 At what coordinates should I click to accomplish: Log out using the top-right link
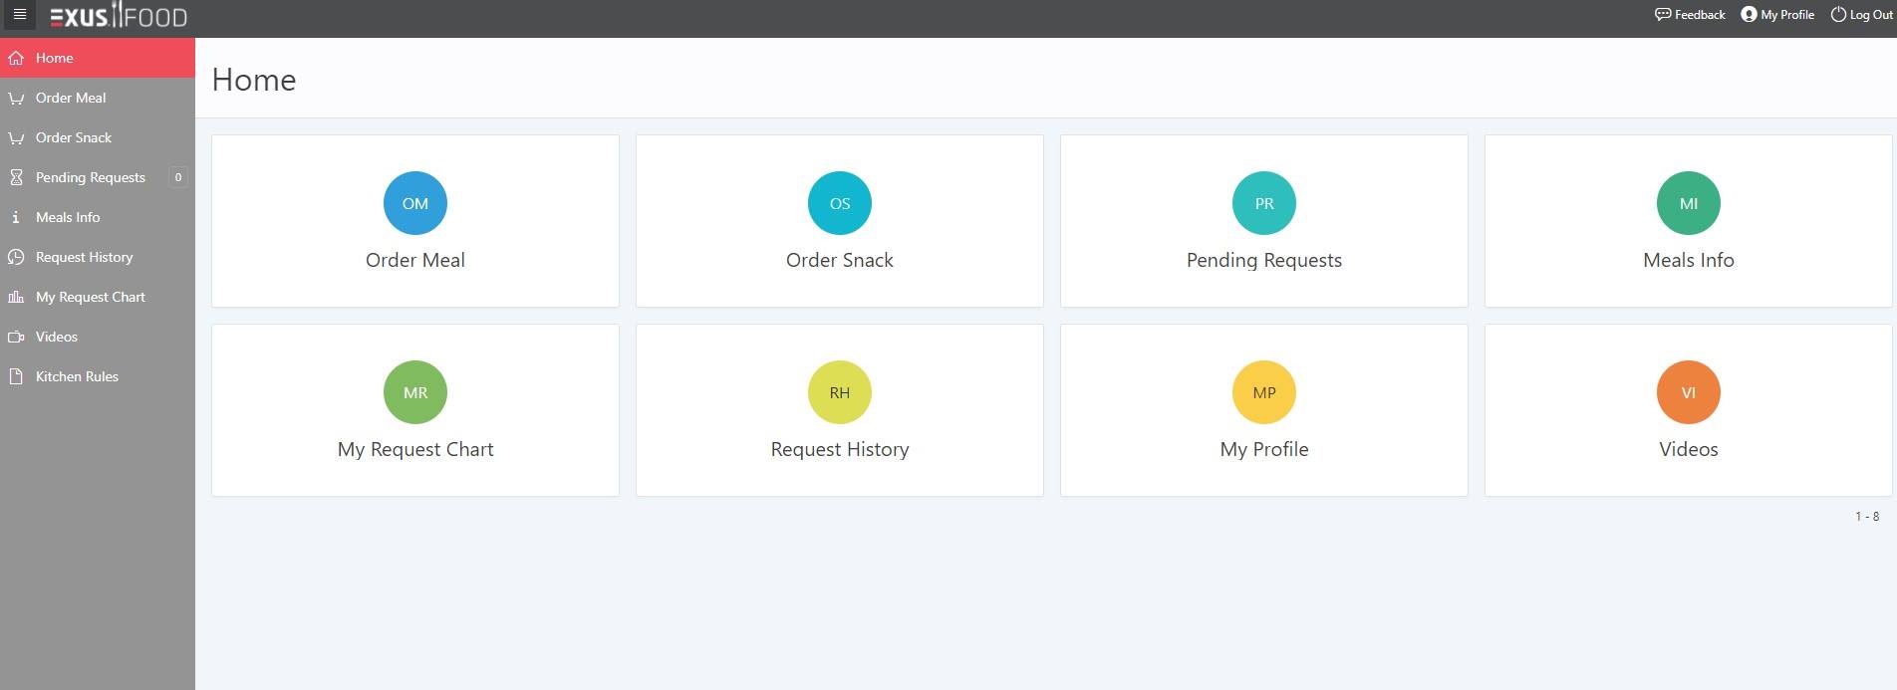tap(1862, 15)
